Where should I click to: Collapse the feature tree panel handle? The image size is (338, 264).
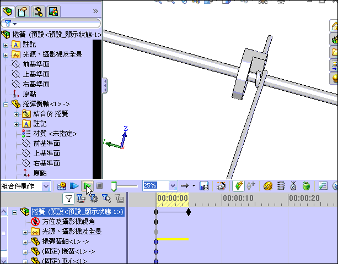point(105,85)
